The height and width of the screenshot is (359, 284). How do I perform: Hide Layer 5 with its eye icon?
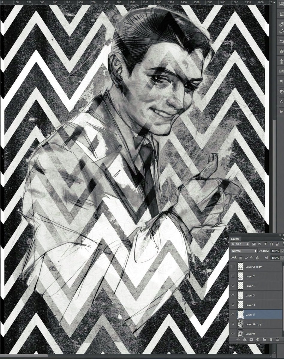[233, 314]
